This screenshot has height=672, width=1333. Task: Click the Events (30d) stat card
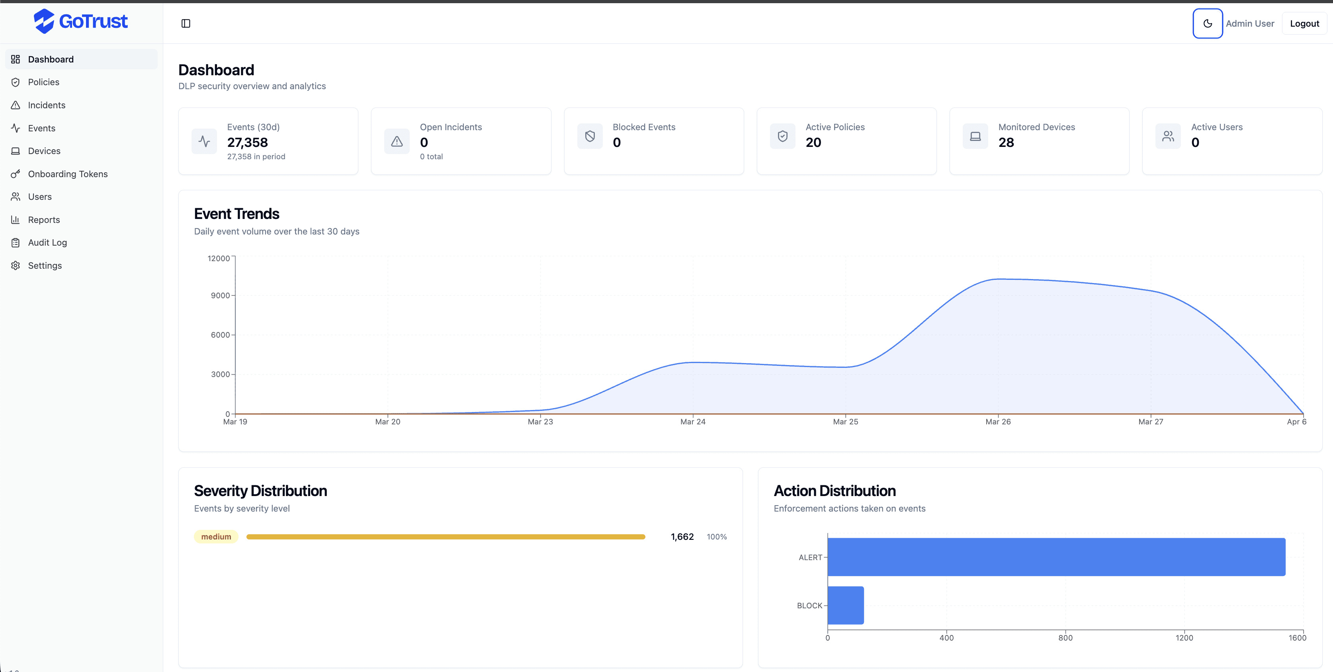click(268, 141)
